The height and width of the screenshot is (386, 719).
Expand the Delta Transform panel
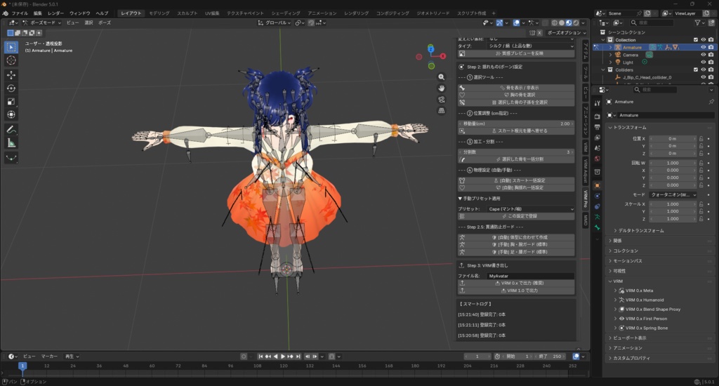pos(616,231)
